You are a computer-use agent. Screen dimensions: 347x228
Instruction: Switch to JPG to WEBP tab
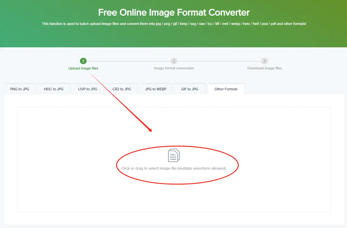(x=155, y=89)
